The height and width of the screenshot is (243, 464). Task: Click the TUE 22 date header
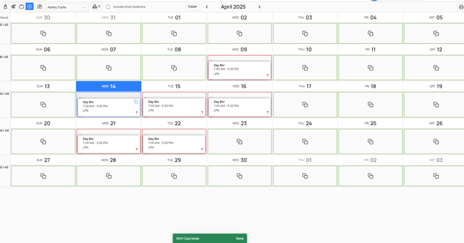click(x=174, y=123)
